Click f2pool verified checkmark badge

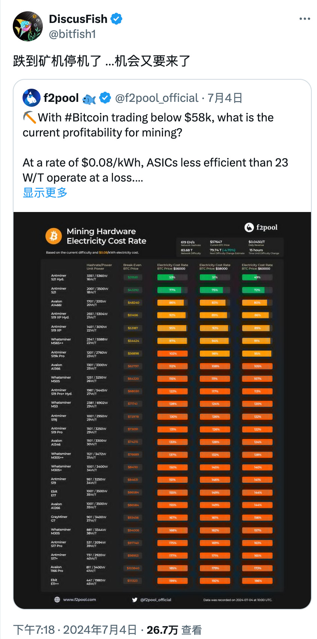click(x=106, y=98)
